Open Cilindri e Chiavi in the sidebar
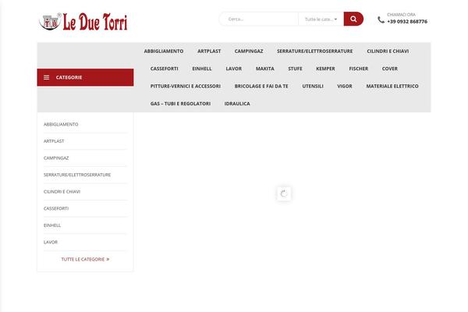This screenshot has height=312, width=468. click(62, 192)
